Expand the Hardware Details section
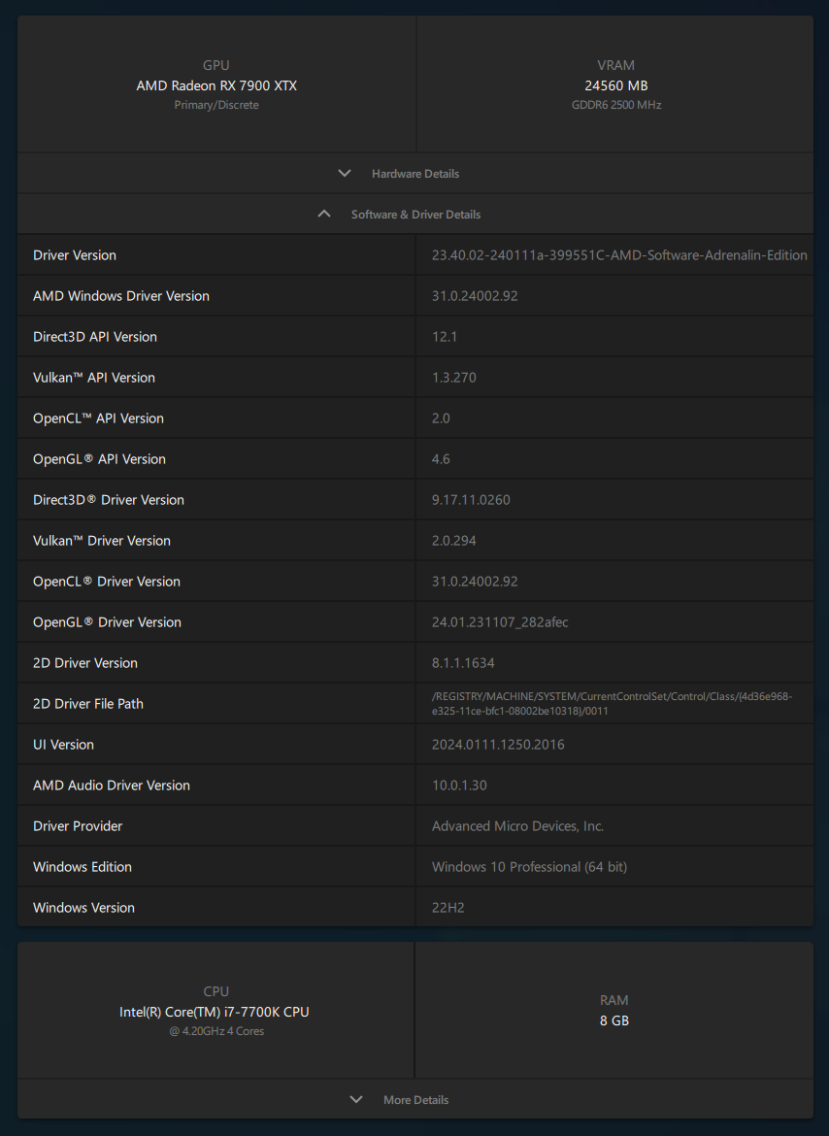The width and height of the screenshot is (829, 1136). (x=414, y=173)
